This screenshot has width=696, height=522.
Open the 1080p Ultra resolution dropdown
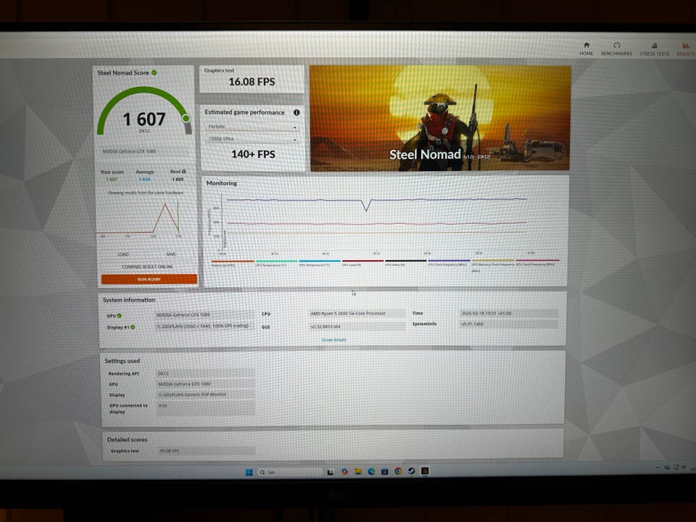[x=252, y=139]
